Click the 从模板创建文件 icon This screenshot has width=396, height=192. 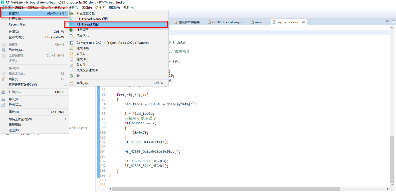tap(71, 70)
